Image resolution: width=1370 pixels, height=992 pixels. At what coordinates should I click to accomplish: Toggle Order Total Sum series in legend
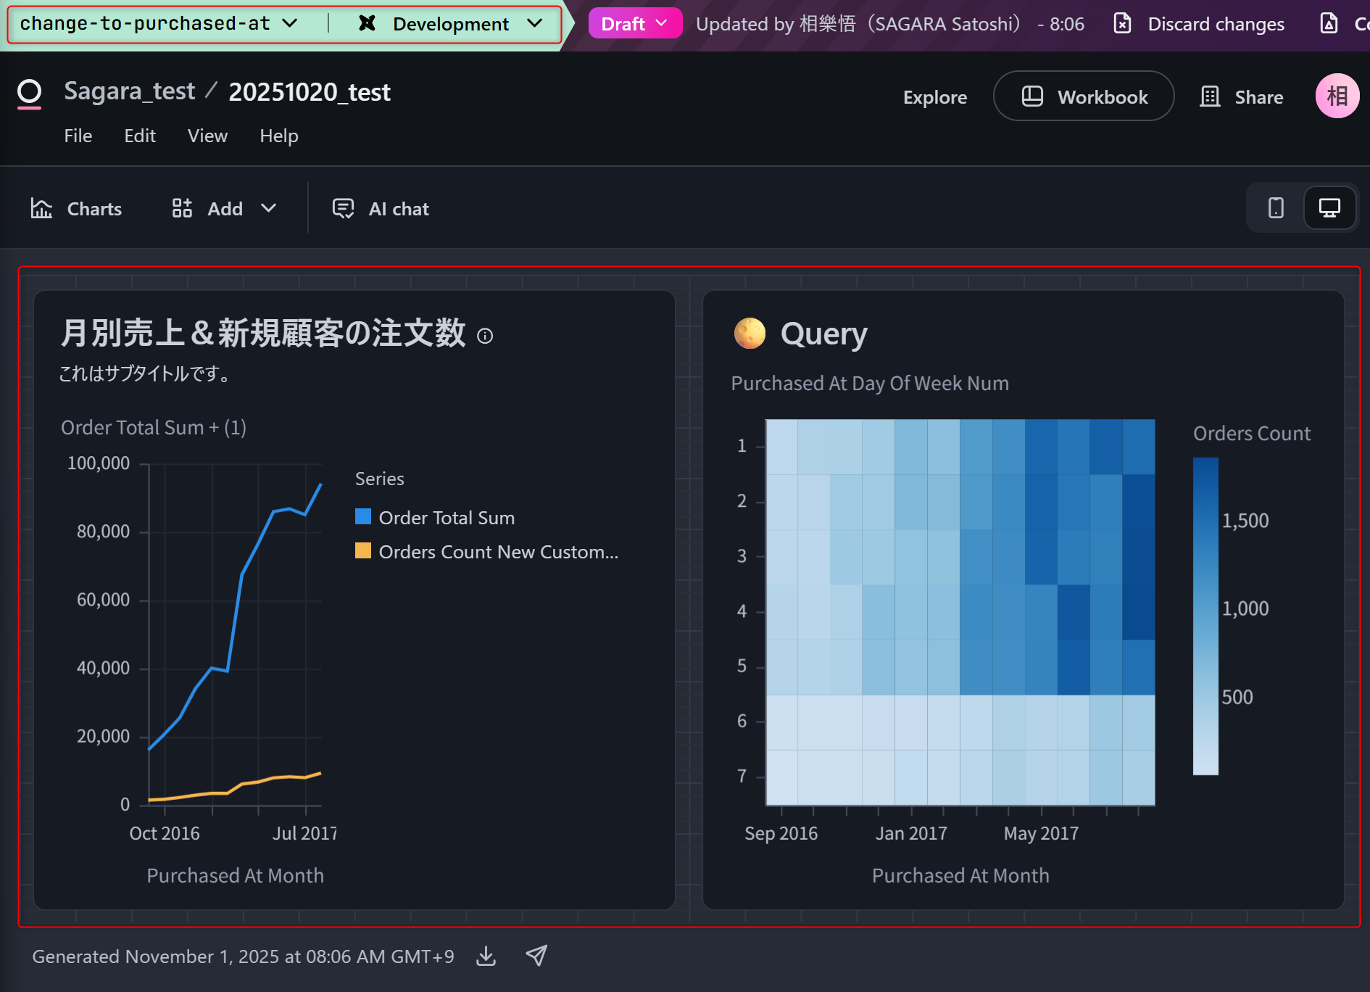[446, 518]
